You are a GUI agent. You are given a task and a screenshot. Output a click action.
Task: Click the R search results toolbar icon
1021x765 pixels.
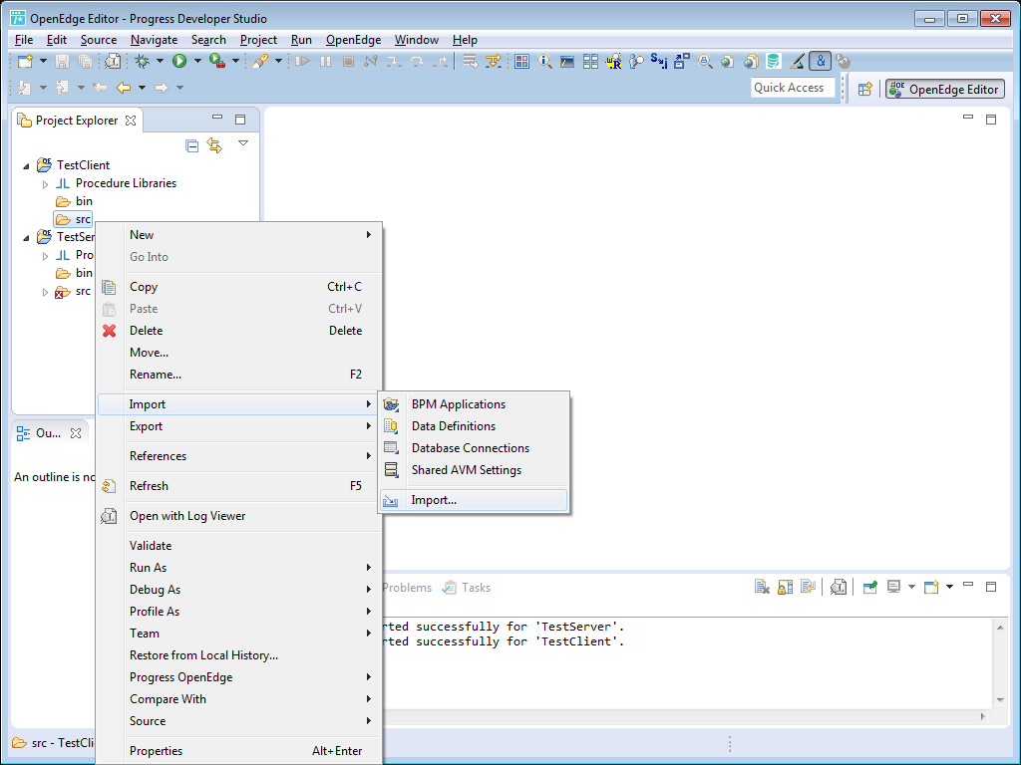[613, 61]
